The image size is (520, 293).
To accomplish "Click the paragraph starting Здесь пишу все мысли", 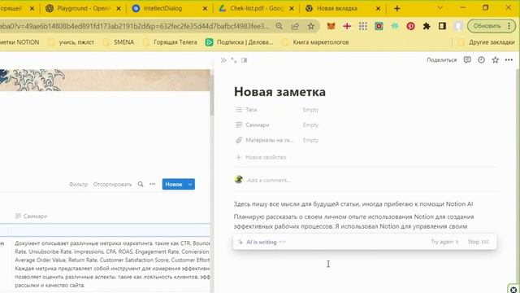I will 353,204.
